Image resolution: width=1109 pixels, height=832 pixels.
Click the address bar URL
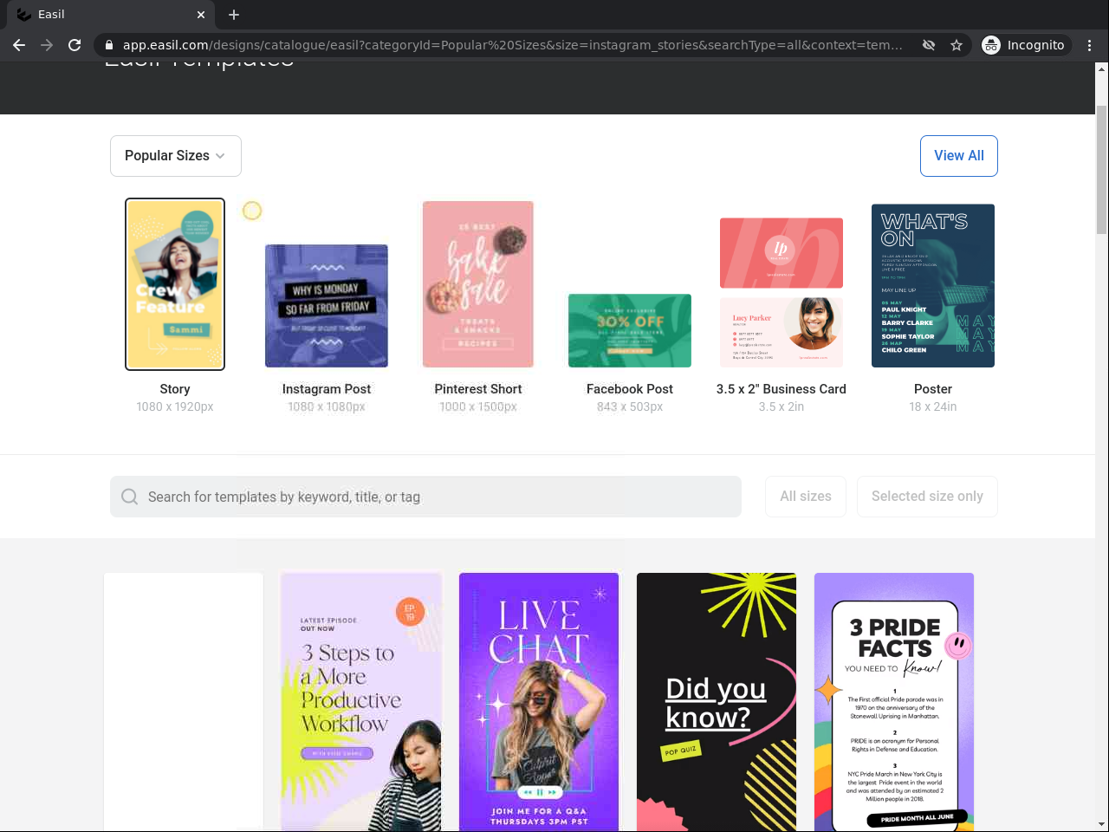point(512,45)
